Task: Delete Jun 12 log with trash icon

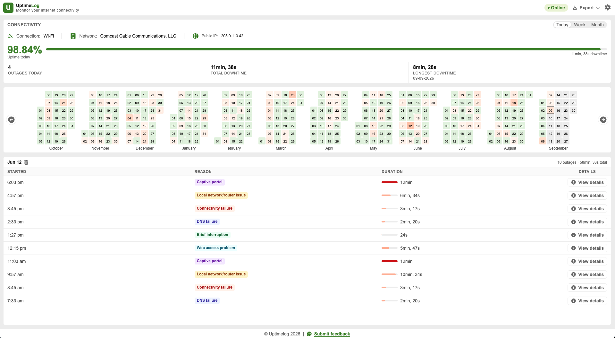Action: click(x=26, y=162)
